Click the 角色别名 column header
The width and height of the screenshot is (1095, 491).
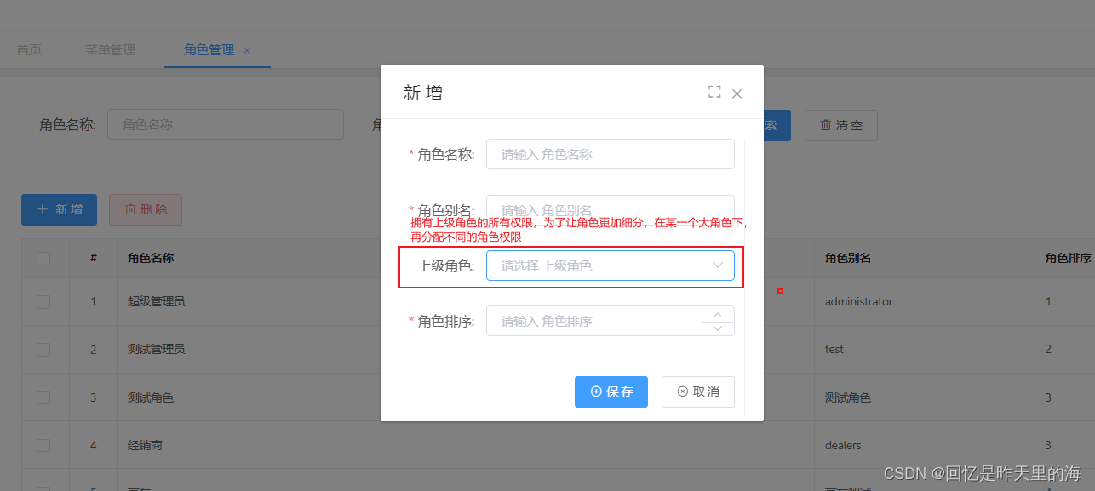tap(848, 258)
